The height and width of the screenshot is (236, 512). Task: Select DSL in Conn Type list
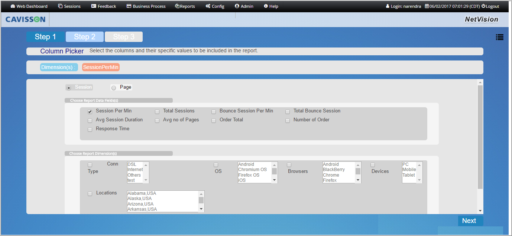coord(135,164)
